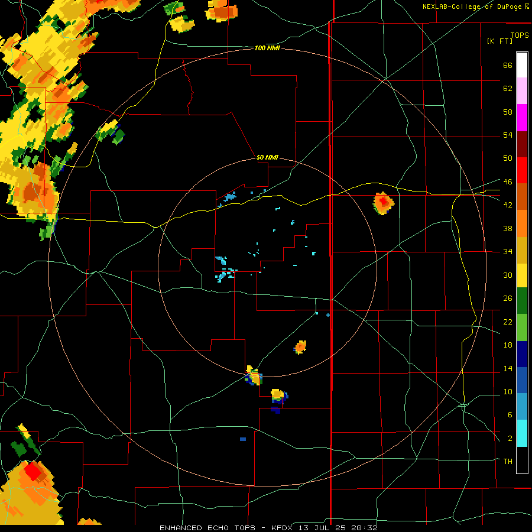
Task: Click the white swatch at the legend top
Action: click(522, 65)
